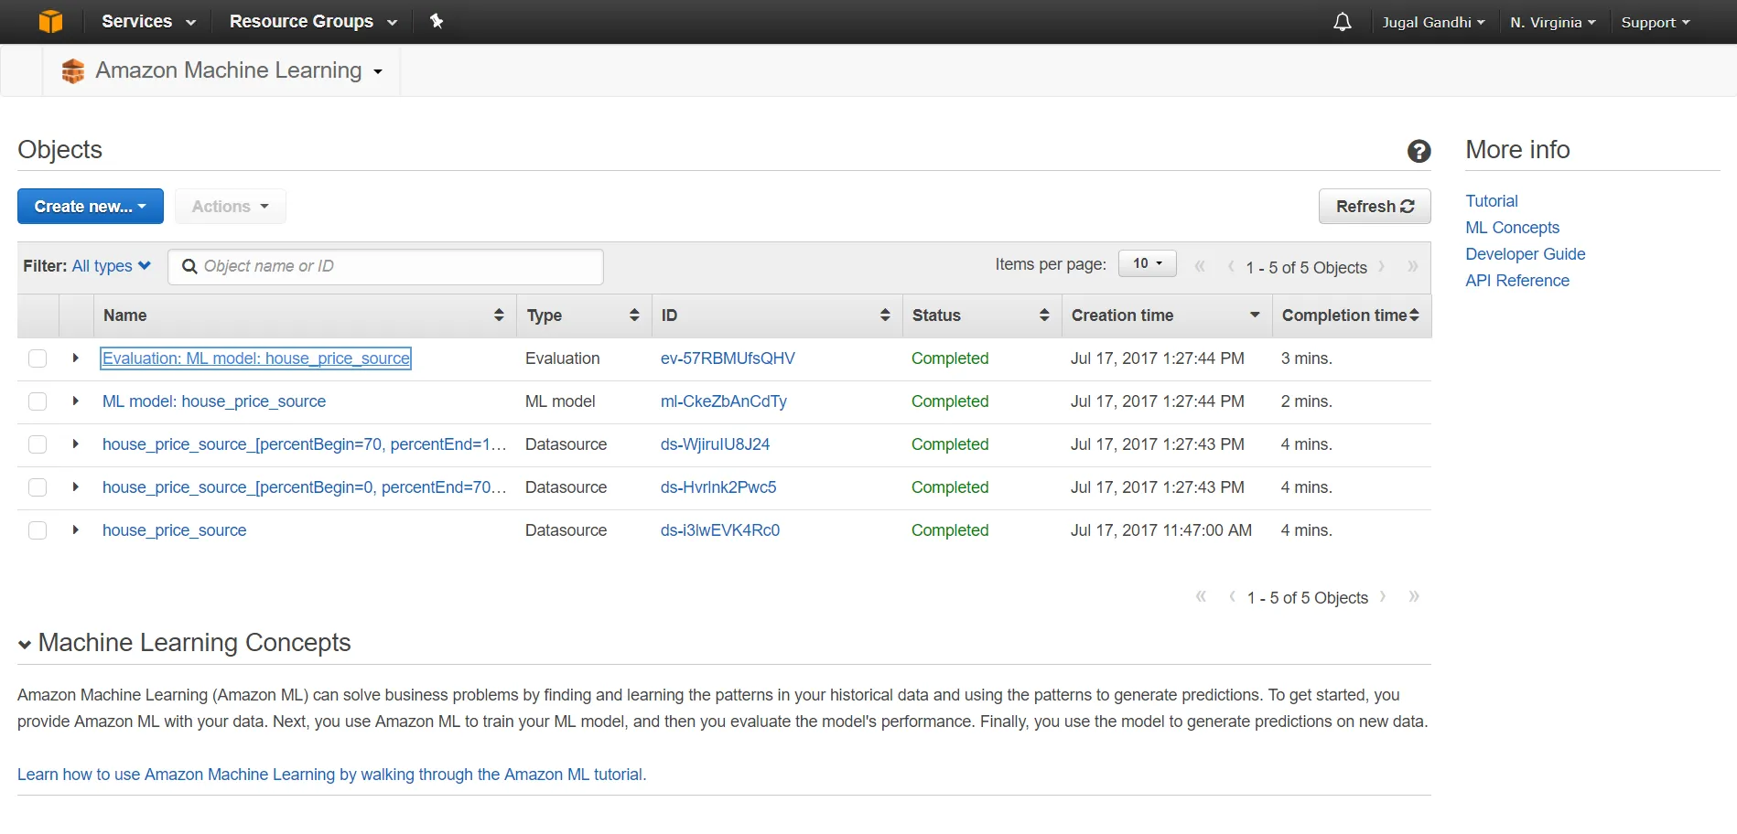
Task: Open the Resource Groups menu
Action: click(313, 21)
